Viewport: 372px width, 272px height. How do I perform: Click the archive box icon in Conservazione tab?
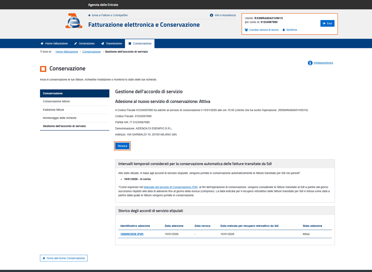click(130, 43)
